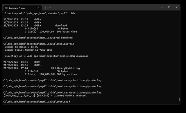Minimize the terminal window

tap(162, 7)
